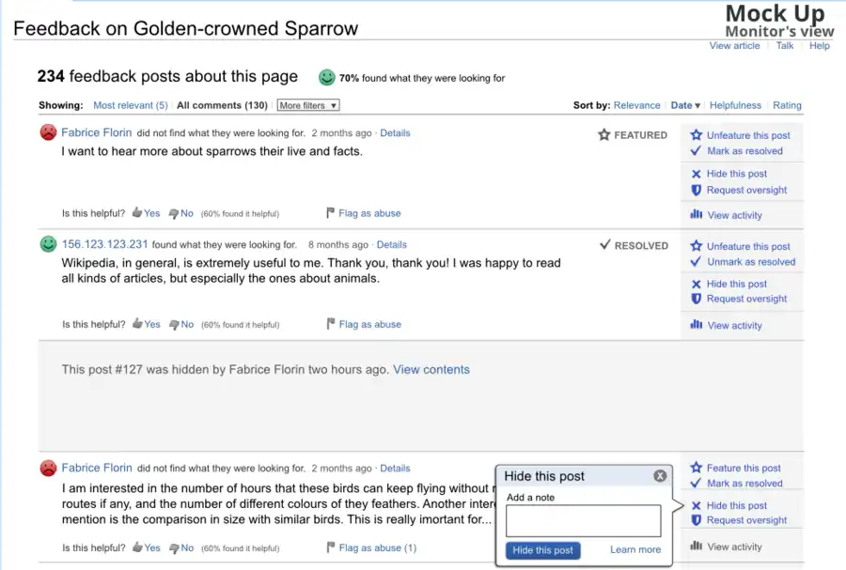Image resolution: width=846 pixels, height=570 pixels.
Task: Click the star icon to feature the bottom post
Action: (x=696, y=468)
